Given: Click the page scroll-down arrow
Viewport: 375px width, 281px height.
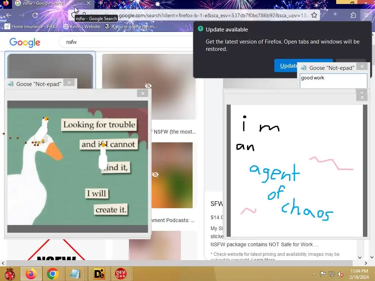Looking at the screenshot, I should [372, 257].
